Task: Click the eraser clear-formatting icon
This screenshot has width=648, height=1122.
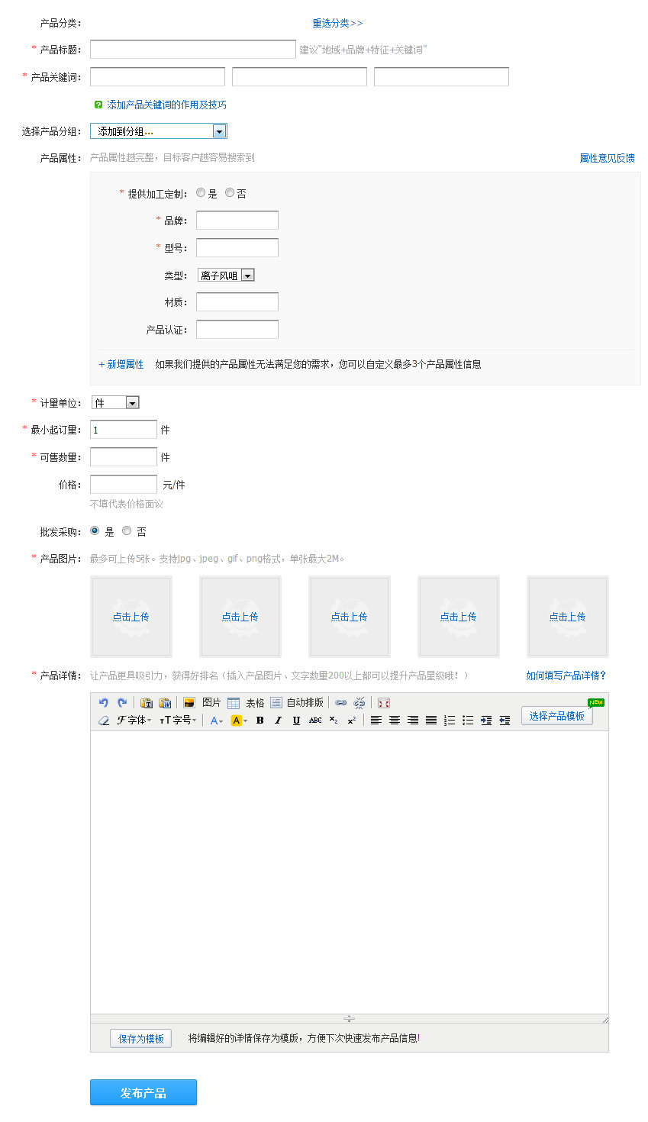Action: pyautogui.click(x=104, y=721)
